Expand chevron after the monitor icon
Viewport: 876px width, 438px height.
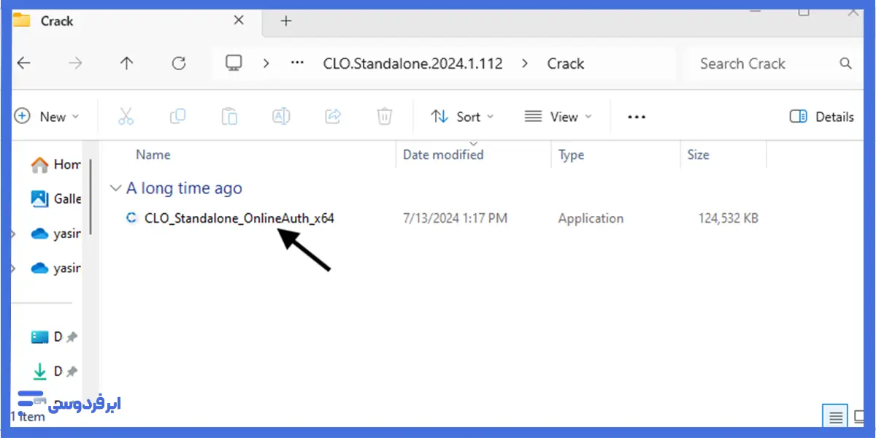pos(266,64)
